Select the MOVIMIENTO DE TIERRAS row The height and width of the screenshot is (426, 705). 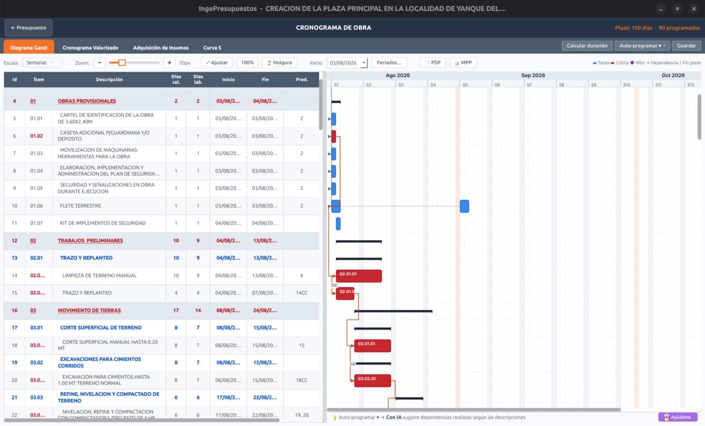pyautogui.click(x=161, y=311)
